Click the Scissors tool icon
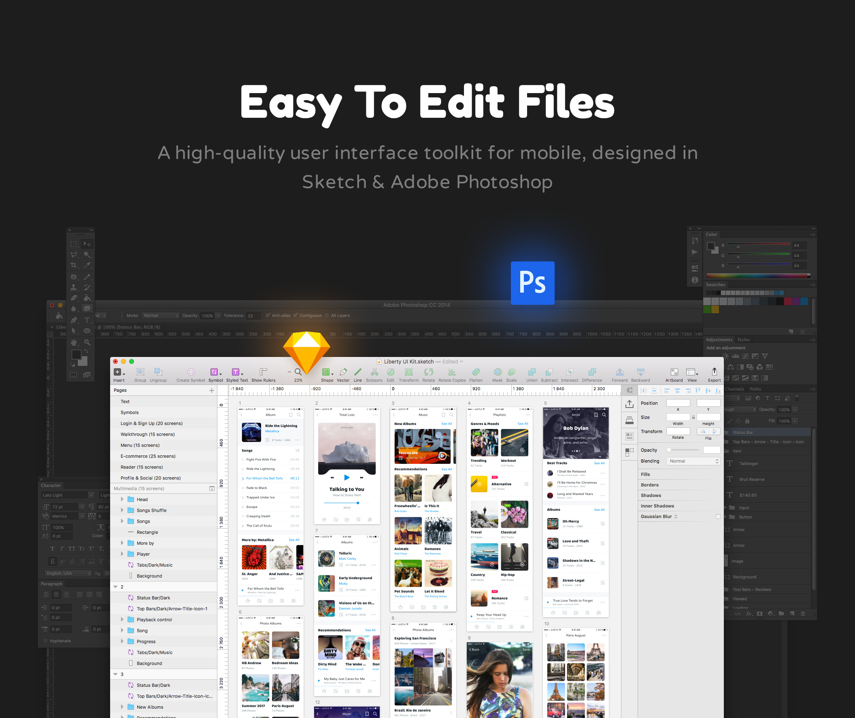The width and height of the screenshot is (855, 718). tap(374, 372)
